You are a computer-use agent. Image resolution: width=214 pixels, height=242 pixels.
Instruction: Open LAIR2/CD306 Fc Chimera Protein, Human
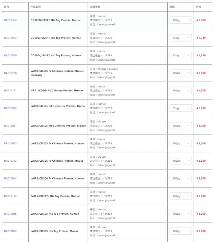pos(57,178)
